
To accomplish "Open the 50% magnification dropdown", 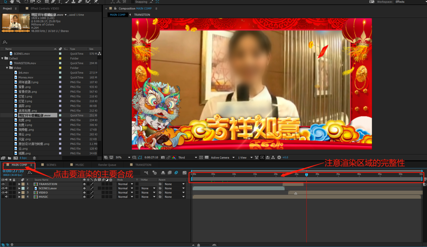I will tap(123, 157).
